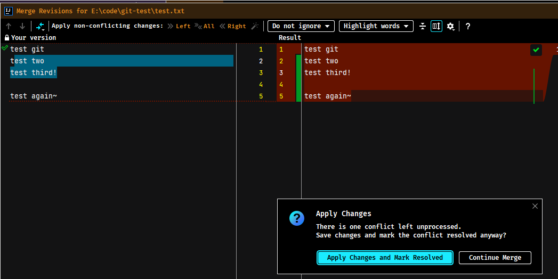
Task: Click the IntelliJ logo in the title bar
Action: pyautogui.click(x=8, y=11)
